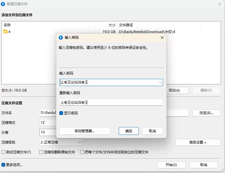
Task: Click Bandizip icon in main window title
Action: pos(3,4)
